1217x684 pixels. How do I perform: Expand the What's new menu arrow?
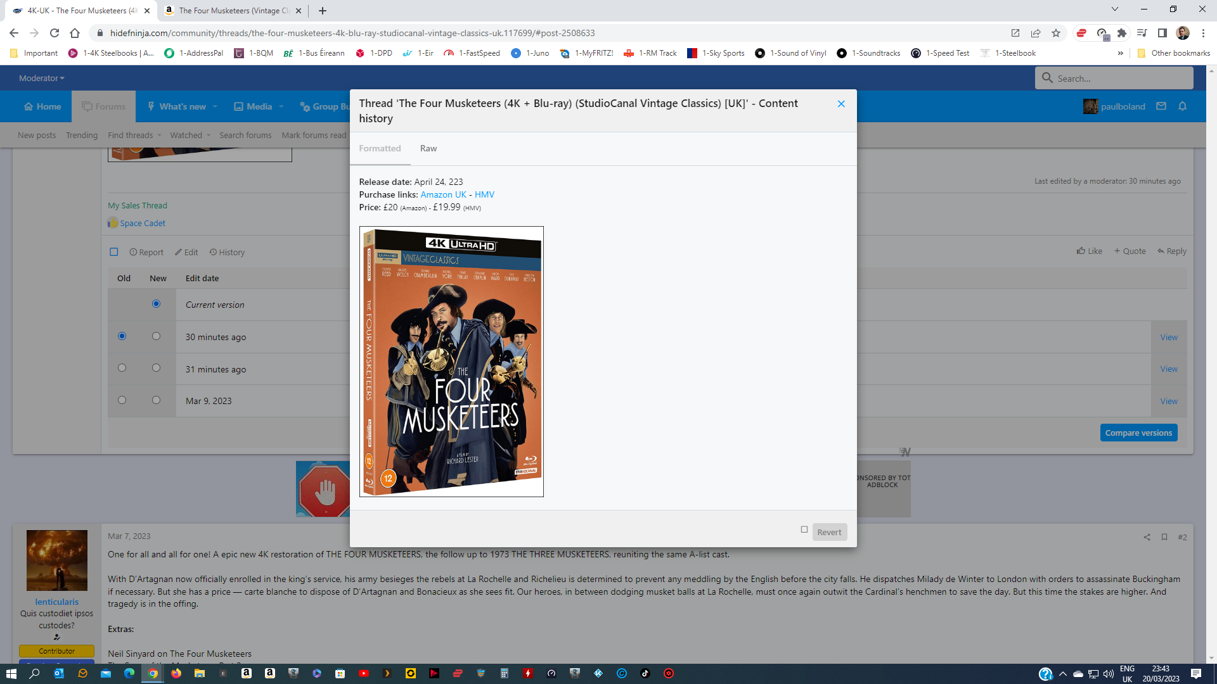click(x=215, y=106)
